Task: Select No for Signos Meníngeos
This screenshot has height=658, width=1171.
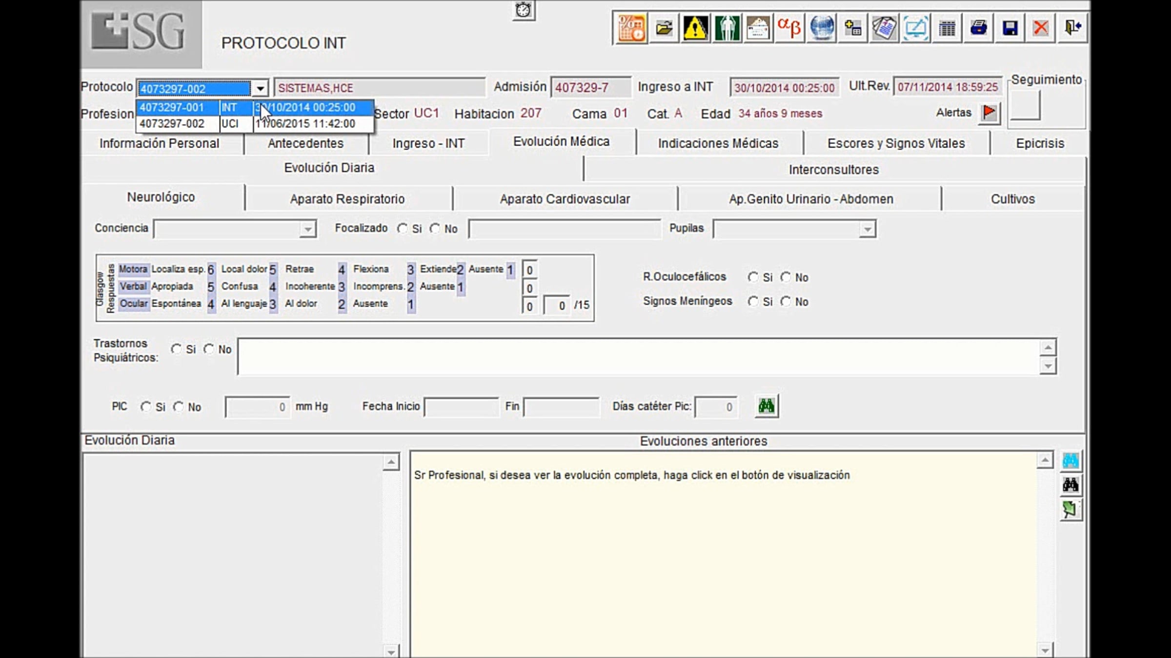Action: click(x=786, y=302)
